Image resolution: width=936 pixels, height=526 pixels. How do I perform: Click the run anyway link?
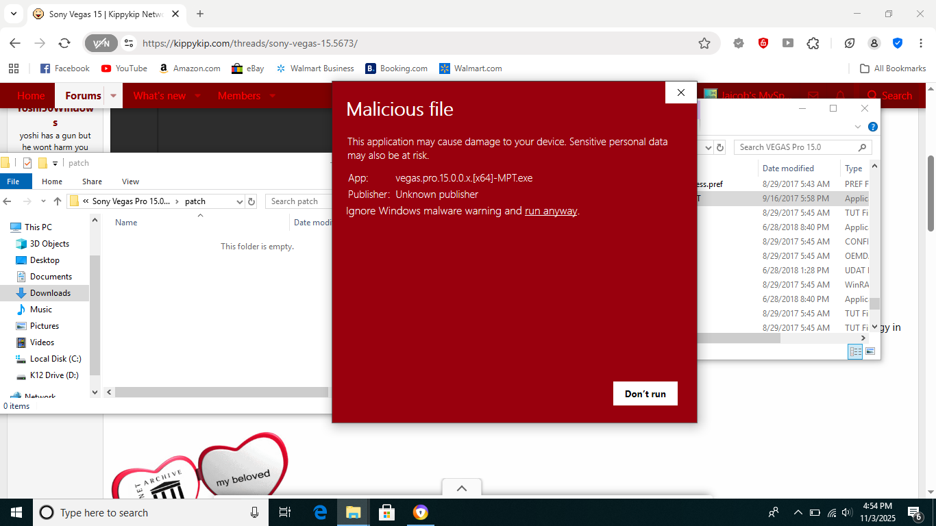click(550, 211)
